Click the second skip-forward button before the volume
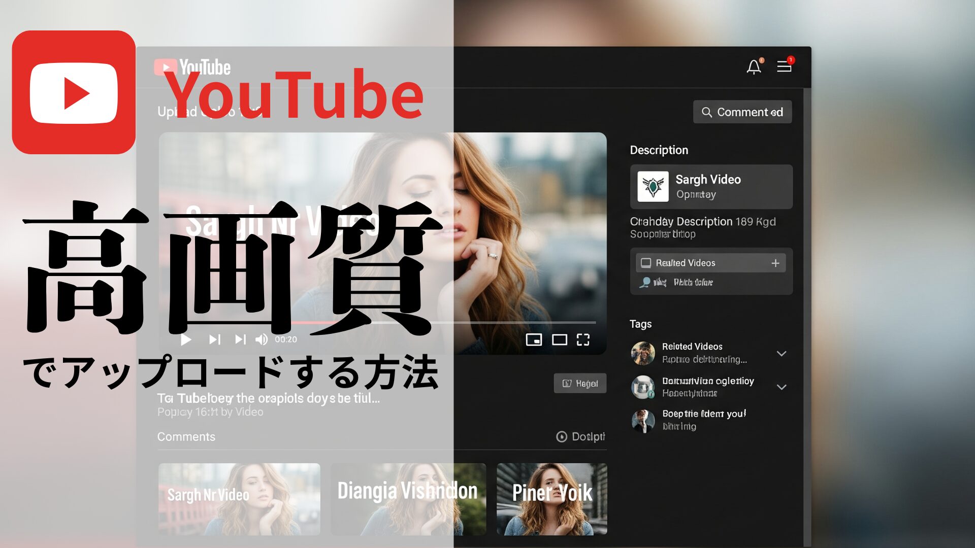 [x=240, y=339]
